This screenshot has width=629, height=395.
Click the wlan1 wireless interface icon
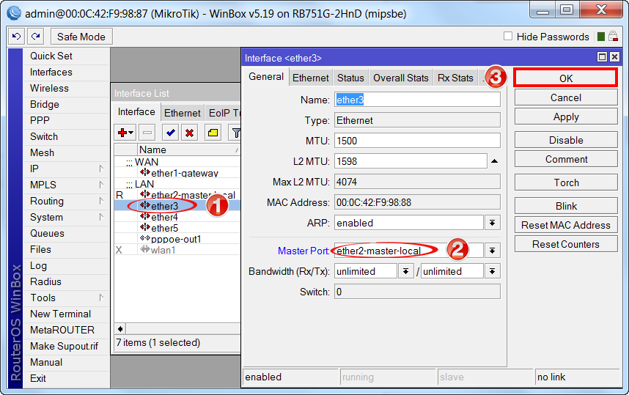144,249
